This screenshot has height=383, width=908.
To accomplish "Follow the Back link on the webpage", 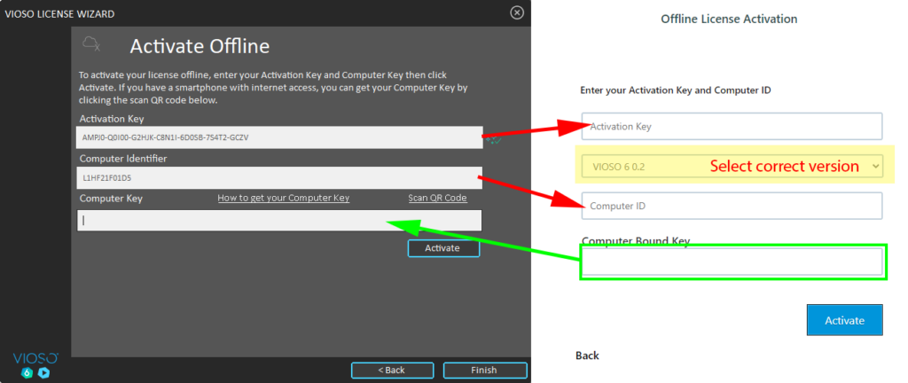I will pyautogui.click(x=587, y=356).
